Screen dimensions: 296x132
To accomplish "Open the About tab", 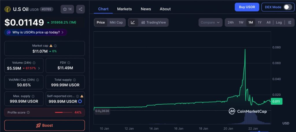I will click(x=165, y=9).
